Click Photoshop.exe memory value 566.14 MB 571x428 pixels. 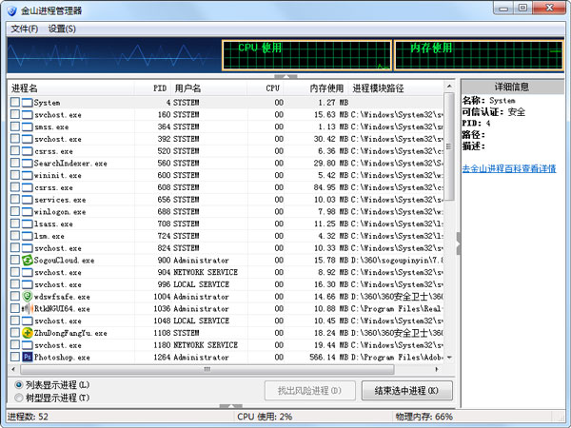point(329,358)
